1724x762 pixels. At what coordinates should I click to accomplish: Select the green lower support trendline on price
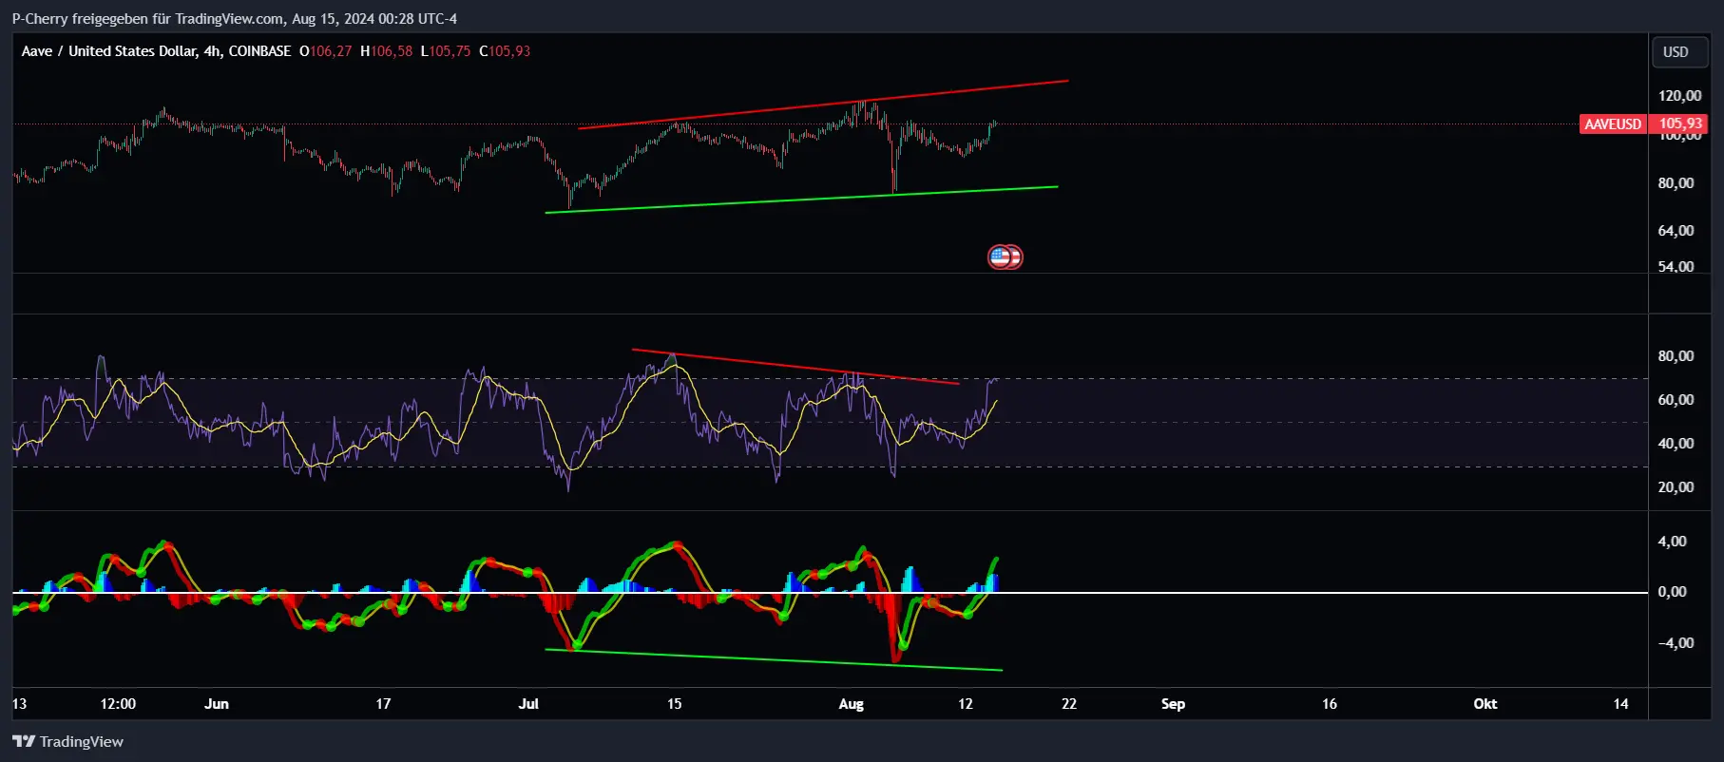point(801,200)
